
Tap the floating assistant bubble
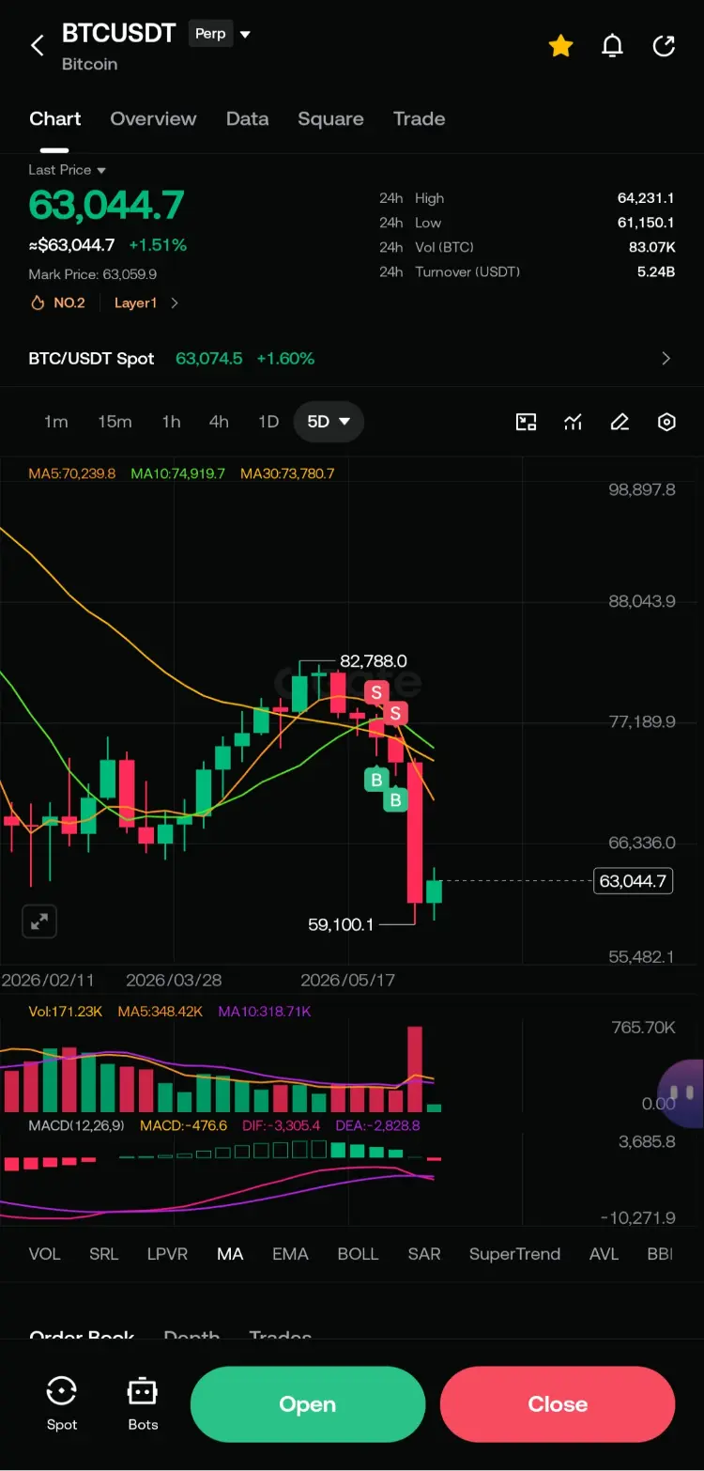point(682,1093)
